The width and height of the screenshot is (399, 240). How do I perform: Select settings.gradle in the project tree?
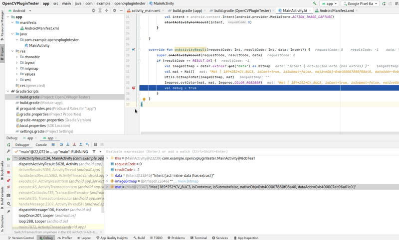(x=32, y=131)
